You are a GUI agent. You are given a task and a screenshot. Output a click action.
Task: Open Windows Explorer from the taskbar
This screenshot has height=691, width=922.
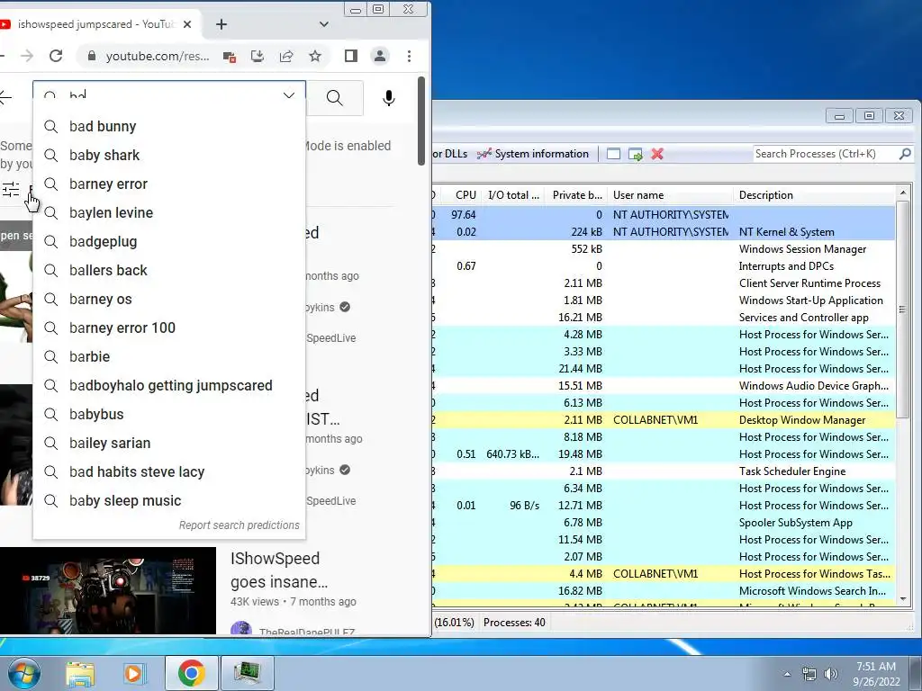pyautogui.click(x=80, y=673)
